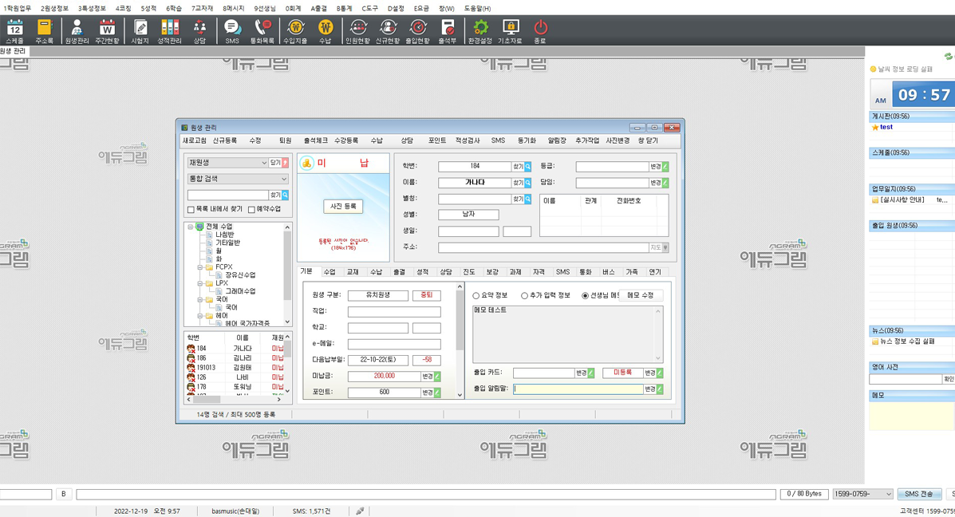The width and height of the screenshot is (955, 517).
Task: Open 통화목록 call list icon
Action: (x=262, y=30)
